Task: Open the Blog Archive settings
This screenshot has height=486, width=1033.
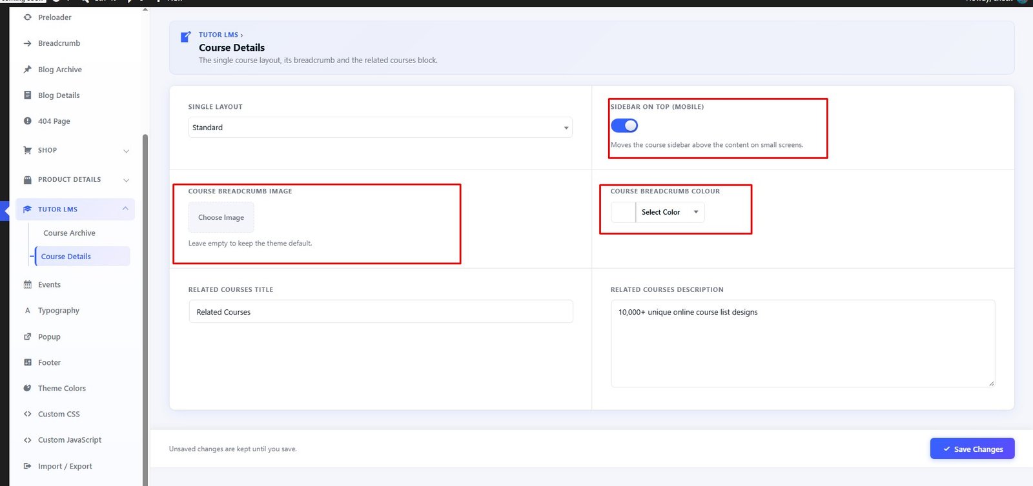Action: point(60,70)
